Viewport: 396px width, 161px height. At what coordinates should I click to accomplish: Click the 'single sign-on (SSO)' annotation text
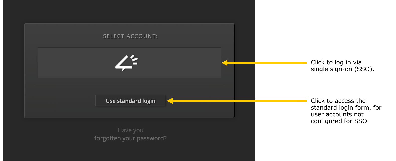click(x=342, y=69)
